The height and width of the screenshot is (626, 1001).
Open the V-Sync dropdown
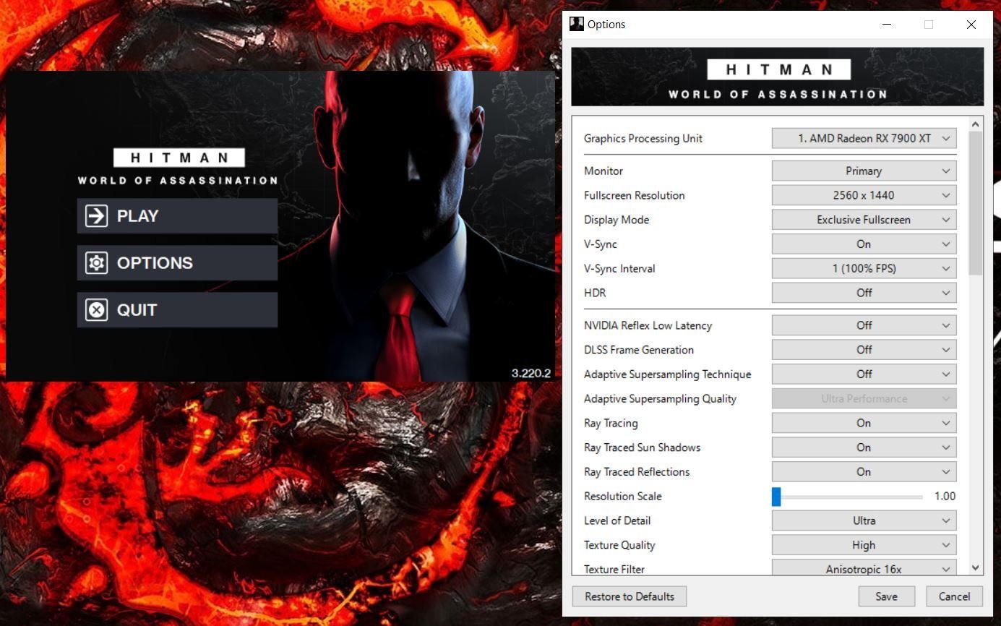864,244
